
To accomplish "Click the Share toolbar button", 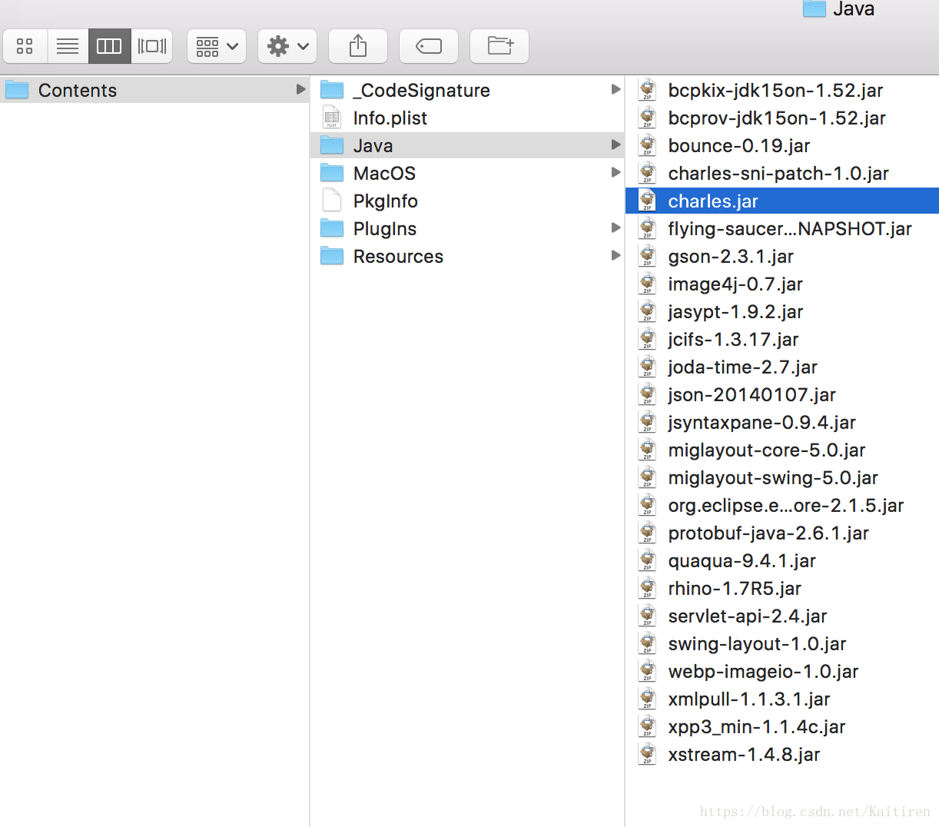I will coord(358,46).
